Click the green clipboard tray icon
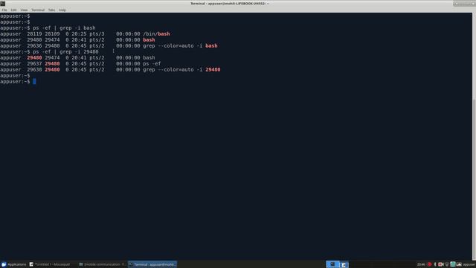Image resolution: width=476 pixels, height=268 pixels. (x=453, y=264)
